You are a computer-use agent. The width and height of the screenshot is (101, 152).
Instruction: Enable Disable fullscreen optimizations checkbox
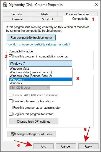(11, 101)
